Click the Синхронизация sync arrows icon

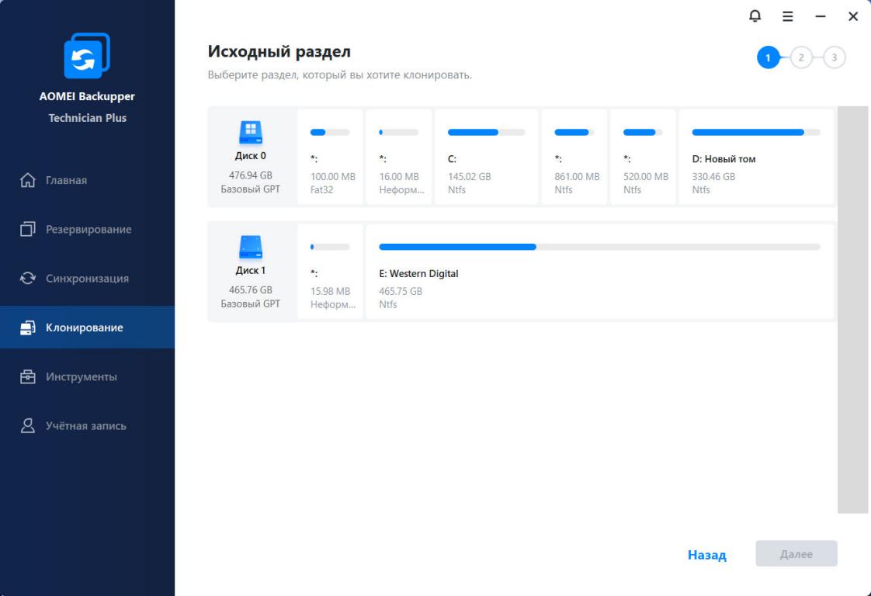point(28,279)
